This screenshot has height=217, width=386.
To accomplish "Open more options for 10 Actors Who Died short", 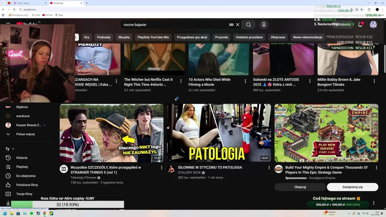I will pos(245,81).
